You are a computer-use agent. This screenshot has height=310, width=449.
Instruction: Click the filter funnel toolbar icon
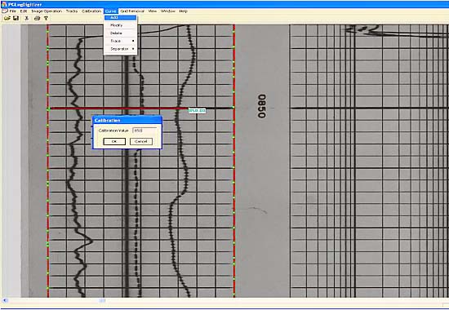pyautogui.click(x=46, y=18)
